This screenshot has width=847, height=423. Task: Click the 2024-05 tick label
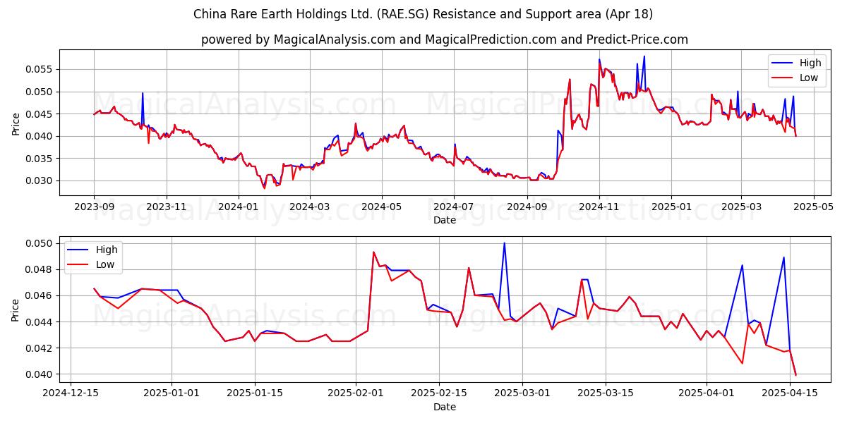(382, 207)
